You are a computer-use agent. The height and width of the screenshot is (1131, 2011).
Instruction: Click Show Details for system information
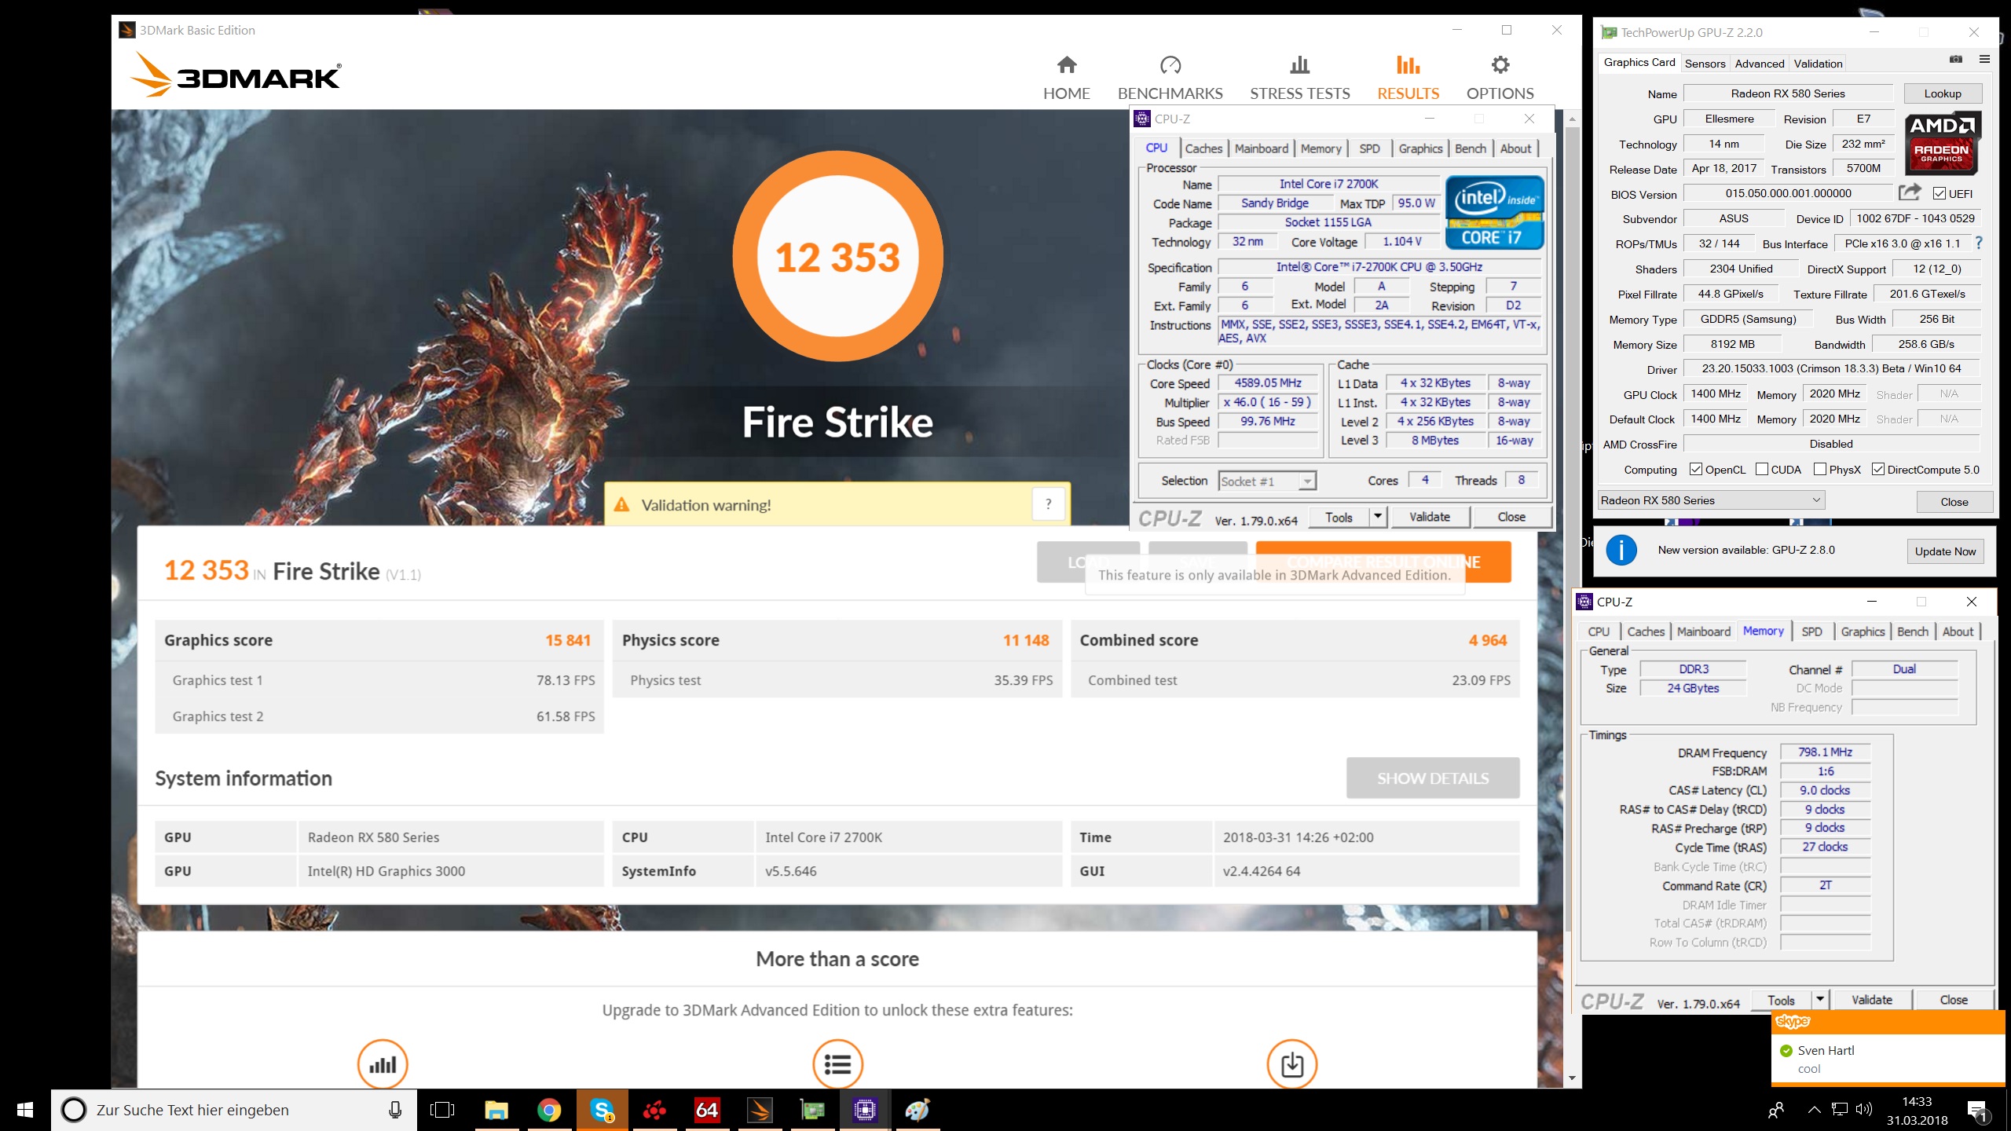(1433, 778)
